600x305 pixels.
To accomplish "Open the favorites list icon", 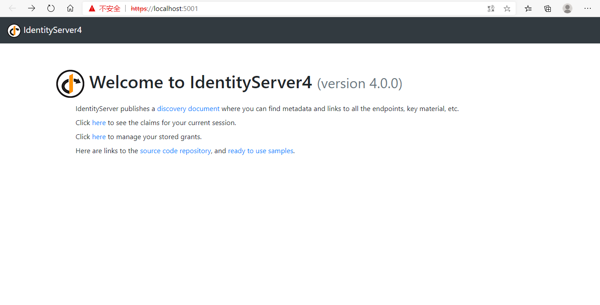I will [x=528, y=8].
